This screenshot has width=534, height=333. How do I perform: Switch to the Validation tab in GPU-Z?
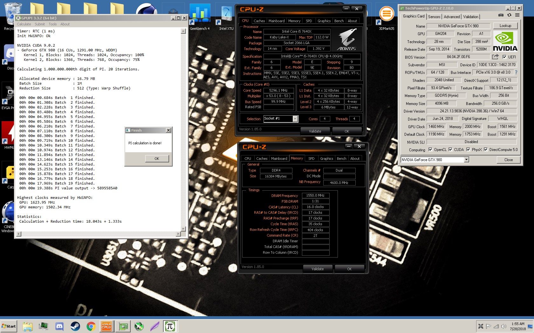tap(471, 17)
